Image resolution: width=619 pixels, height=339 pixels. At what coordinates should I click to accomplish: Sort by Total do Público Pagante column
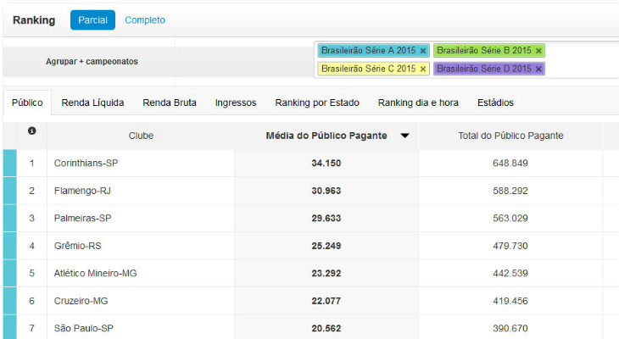pos(510,136)
